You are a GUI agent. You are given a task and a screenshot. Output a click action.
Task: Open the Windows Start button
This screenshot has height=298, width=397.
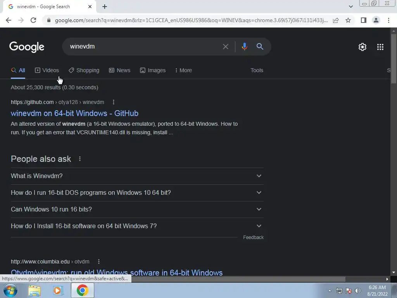point(10,290)
